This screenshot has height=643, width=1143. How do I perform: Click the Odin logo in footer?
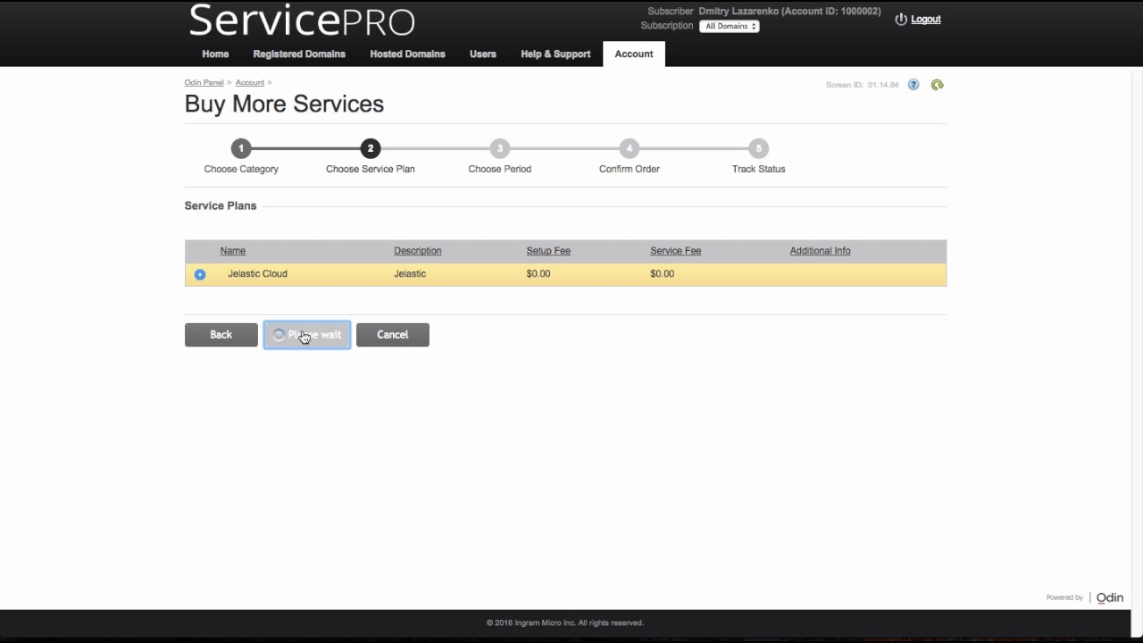click(x=1110, y=597)
